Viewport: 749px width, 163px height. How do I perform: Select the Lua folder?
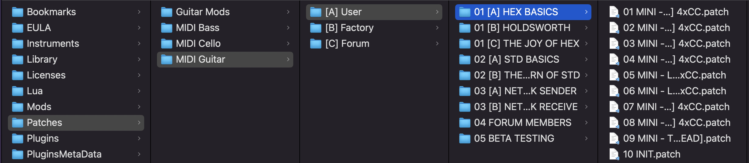(76, 91)
